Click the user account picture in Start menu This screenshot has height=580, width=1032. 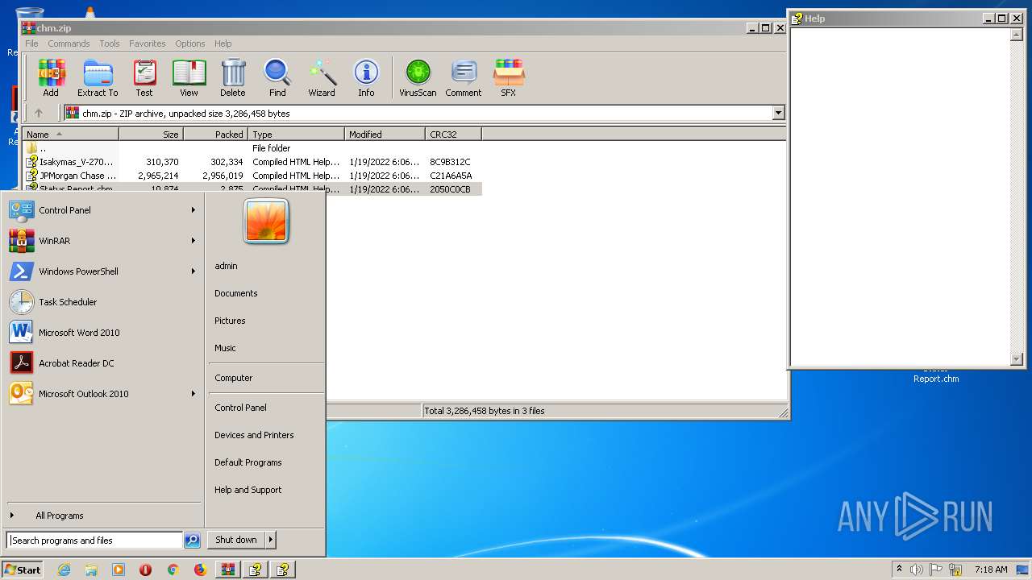(x=266, y=221)
